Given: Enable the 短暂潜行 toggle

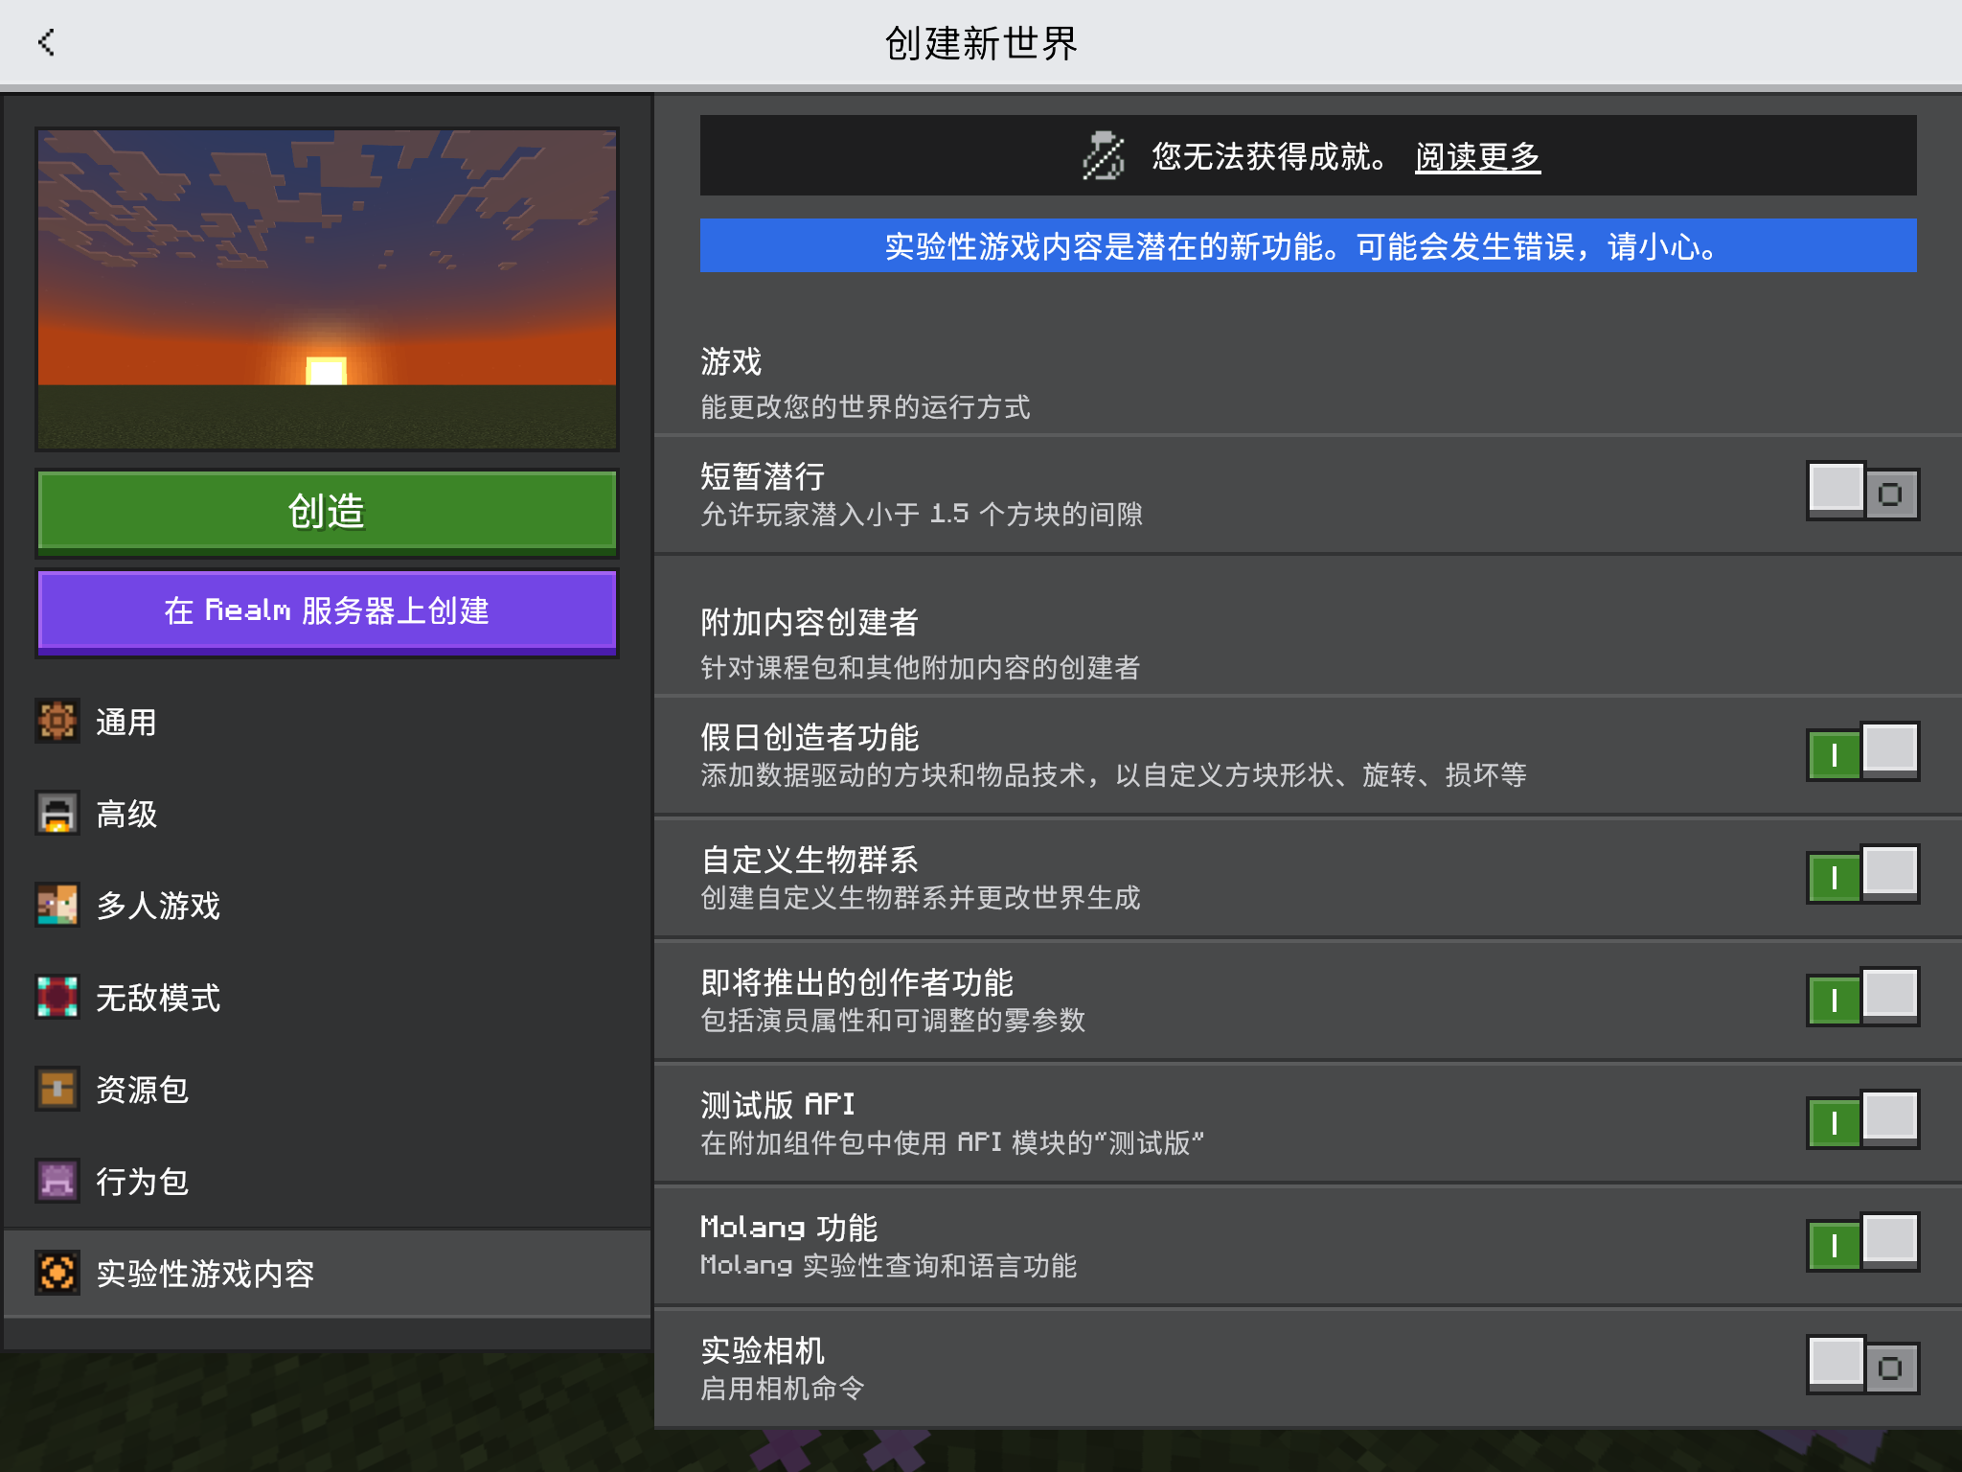Looking at the screenshot, I should pos(1862,492).
